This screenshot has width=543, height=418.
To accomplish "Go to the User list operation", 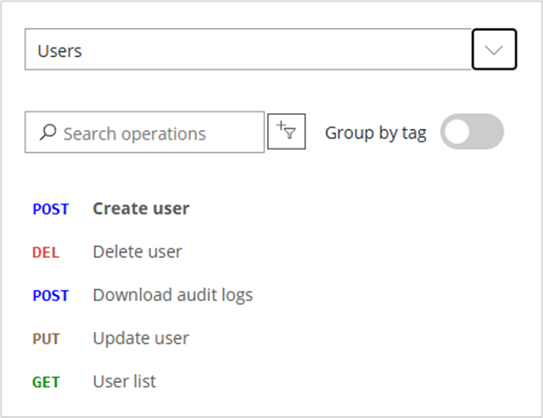I will point(124,382).
